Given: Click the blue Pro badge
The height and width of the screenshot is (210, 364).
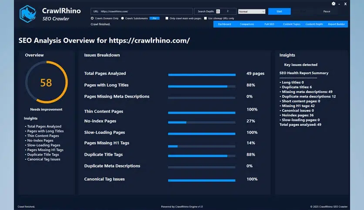Looking at the screenshot, I should point(154,18).
